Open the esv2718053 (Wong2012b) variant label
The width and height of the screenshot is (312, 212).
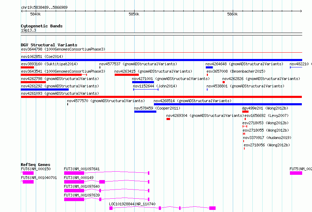pos(265,123)
